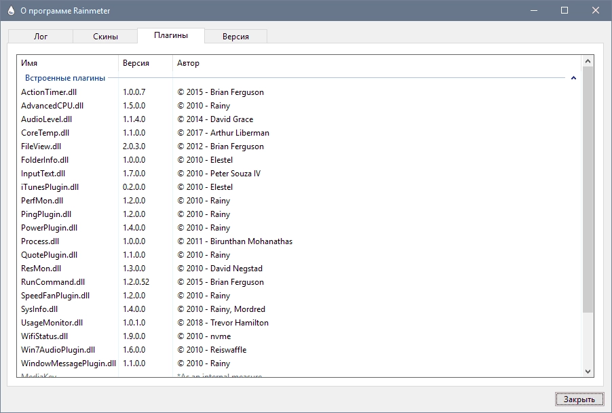Click version 1.7.0.0 cell
The image size is (612, 413).
(134, 174)
